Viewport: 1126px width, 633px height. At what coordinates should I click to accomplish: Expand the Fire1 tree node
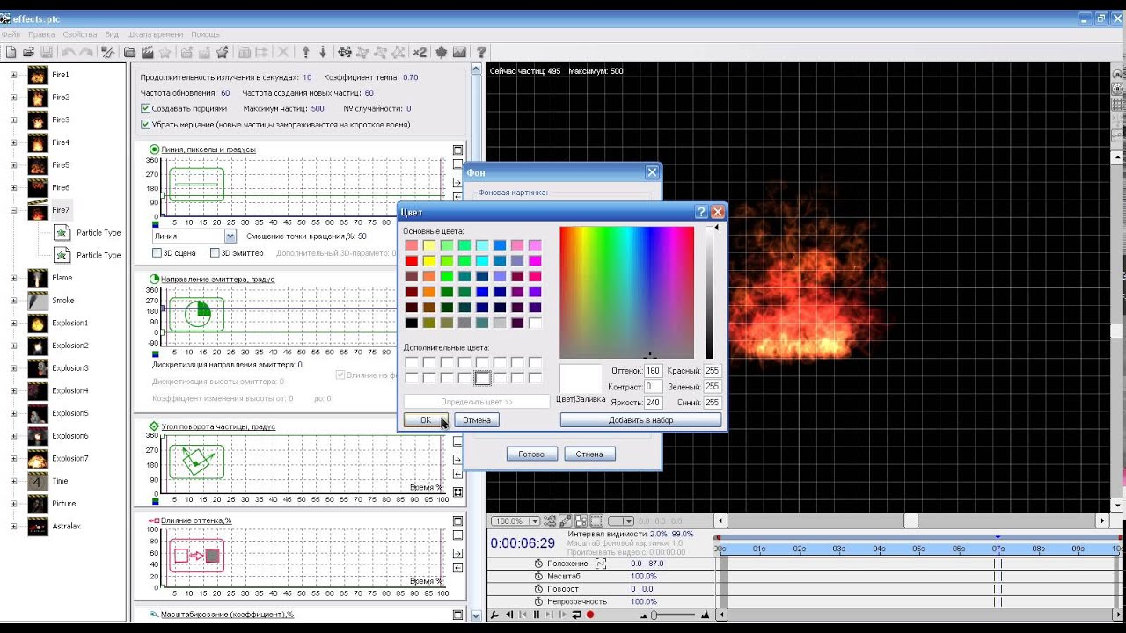13,75
